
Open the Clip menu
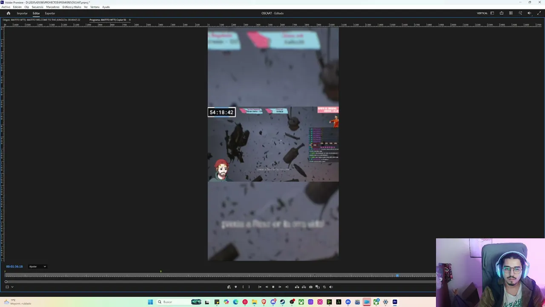pos(26,7)
